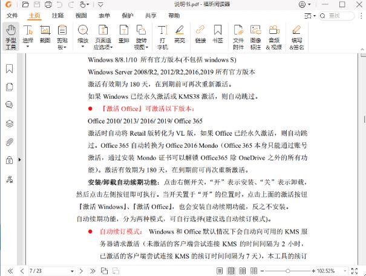Click the Undo arrow in title bar
Screen dimensions: 366x276
60,4
